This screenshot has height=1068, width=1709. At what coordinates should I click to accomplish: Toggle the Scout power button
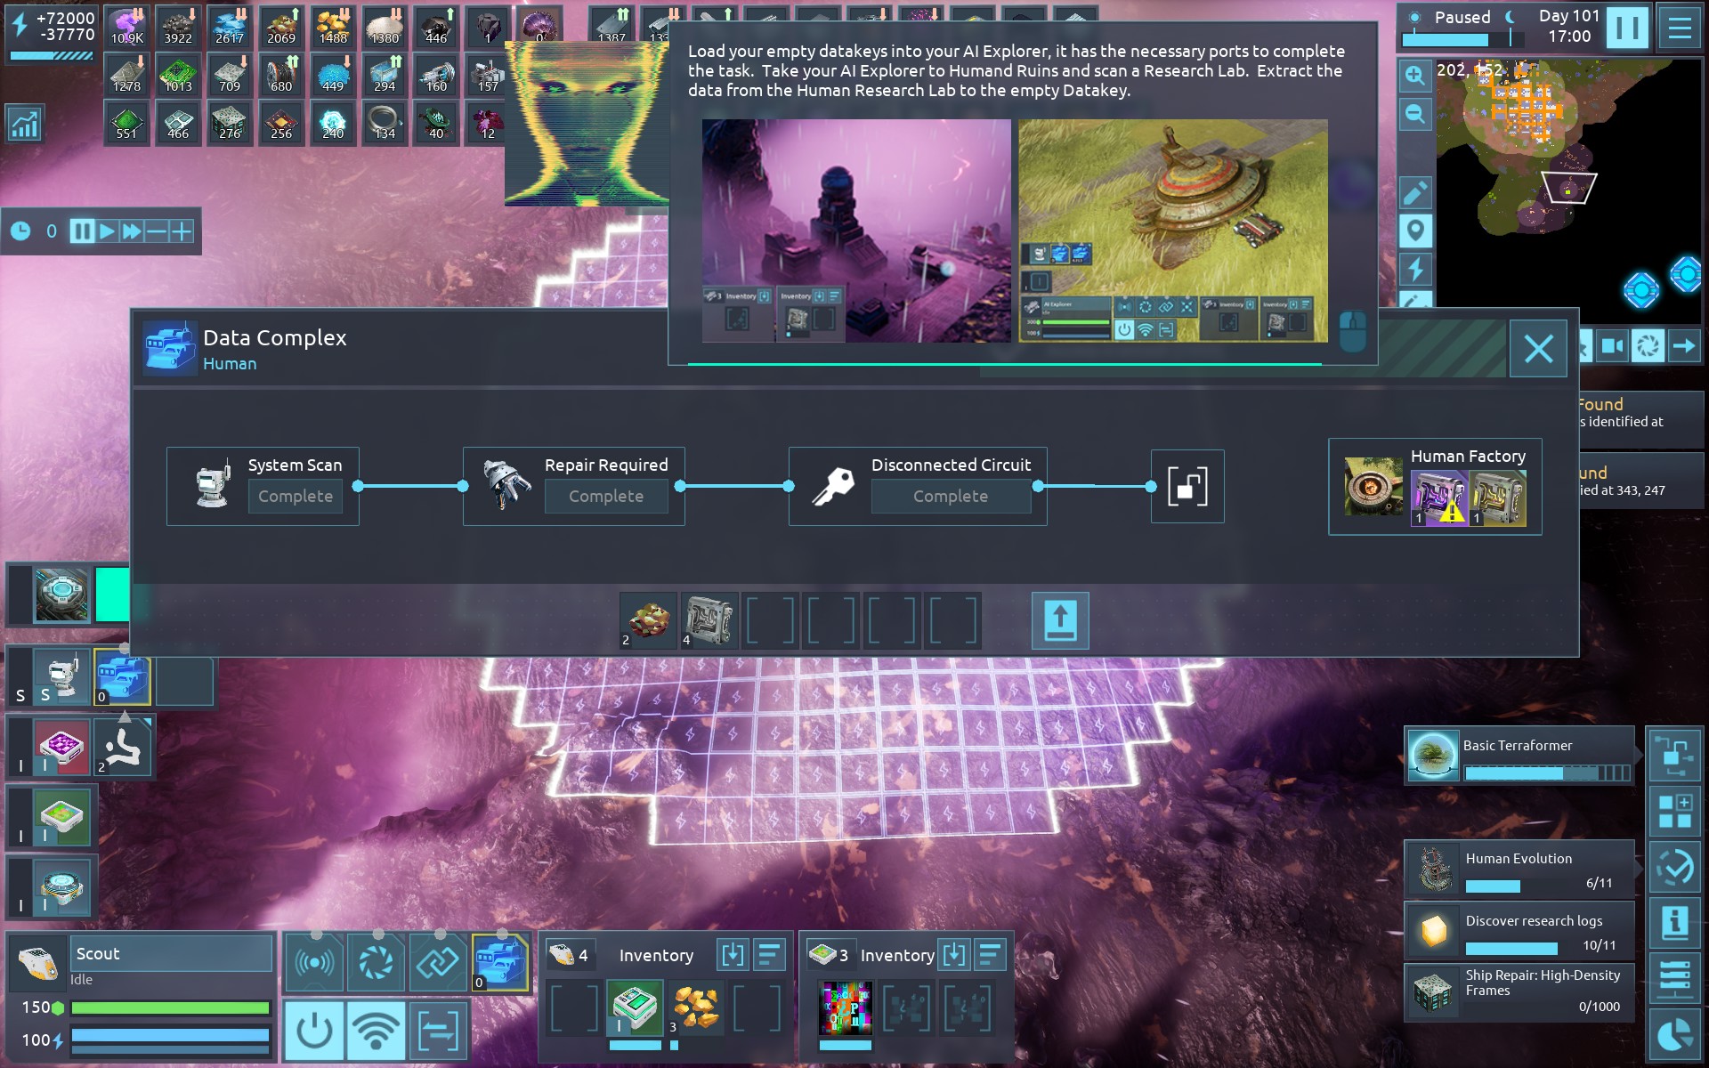pos(314,1030)
